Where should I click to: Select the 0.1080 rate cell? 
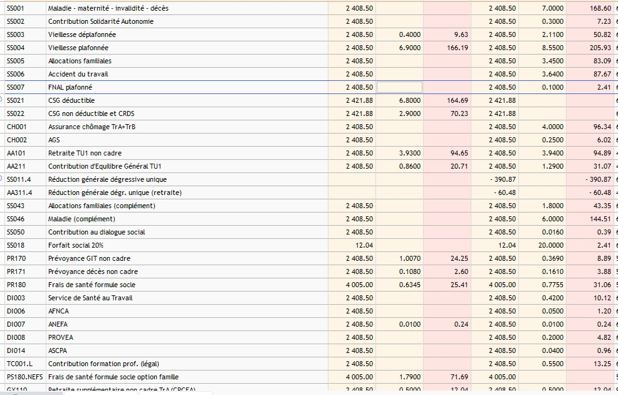(399, 271)
